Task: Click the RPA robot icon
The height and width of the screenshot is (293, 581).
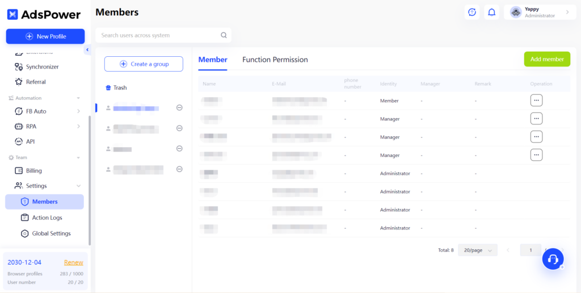Action: (x=19, y=126)
